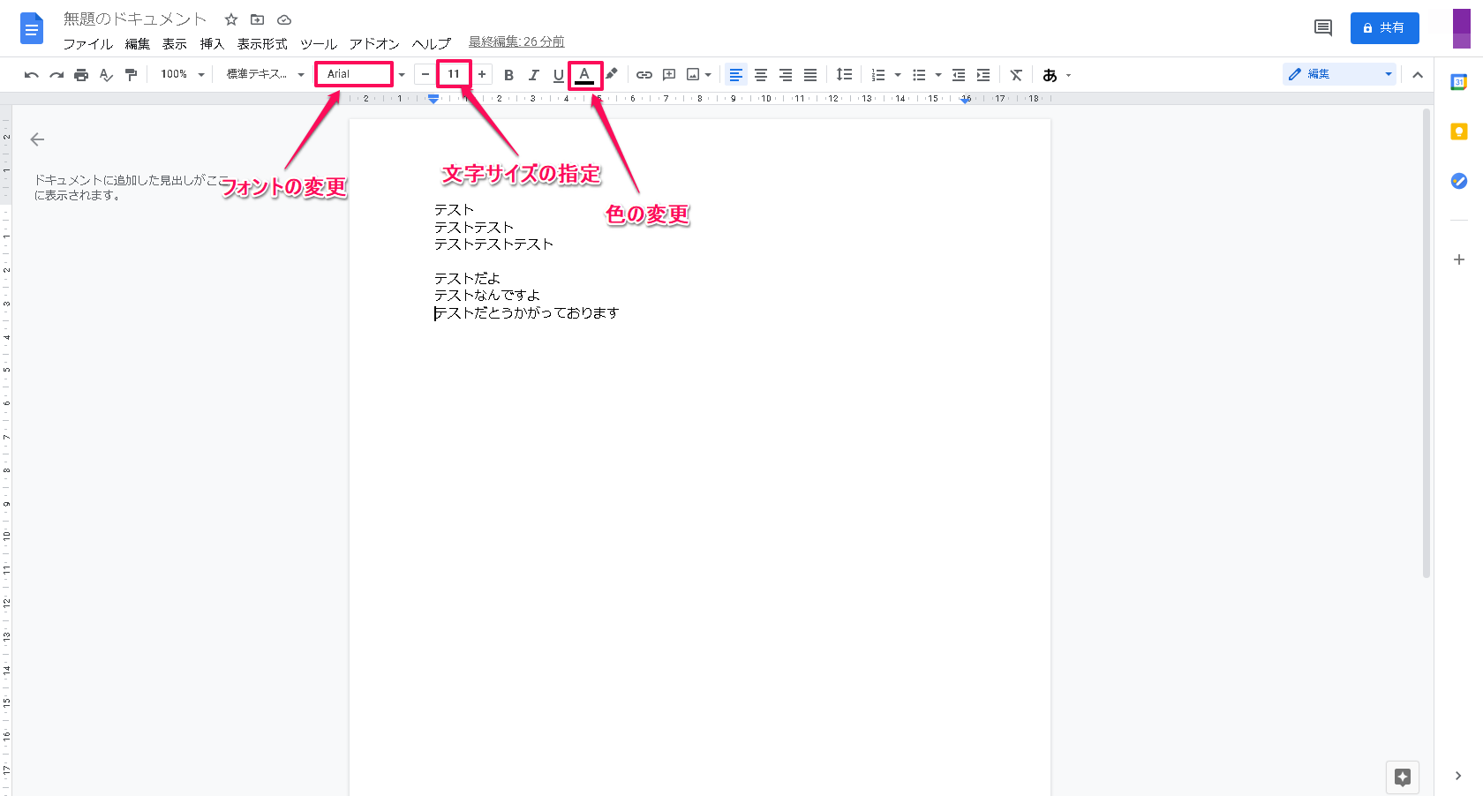Open the 表示 menu

click(175, 43)
